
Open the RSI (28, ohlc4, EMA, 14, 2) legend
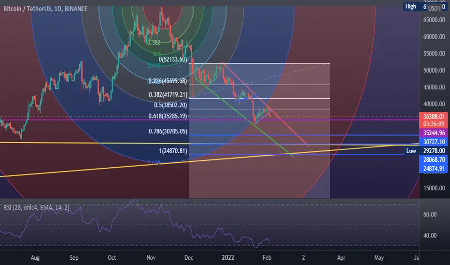pyautogui.click(x=36, y=207)
